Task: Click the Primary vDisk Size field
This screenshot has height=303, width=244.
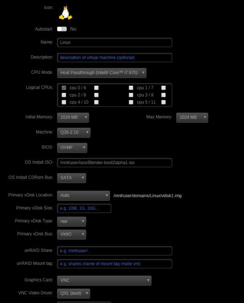Action: [84, 208]
